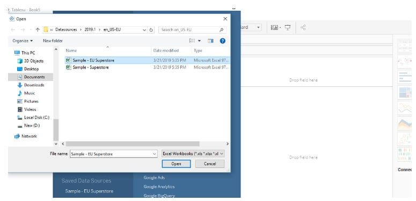This screenshot has height=201, width=416.
Task: Click the 2019.1 breadcrumb segment
Action: click(x=90, y=29)
